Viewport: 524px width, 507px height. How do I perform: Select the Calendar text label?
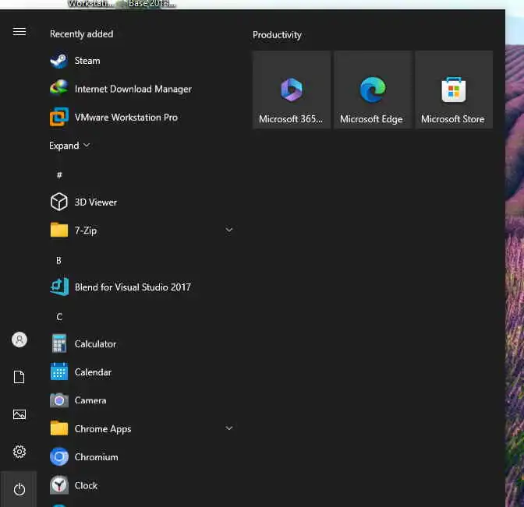pos(93,372)
